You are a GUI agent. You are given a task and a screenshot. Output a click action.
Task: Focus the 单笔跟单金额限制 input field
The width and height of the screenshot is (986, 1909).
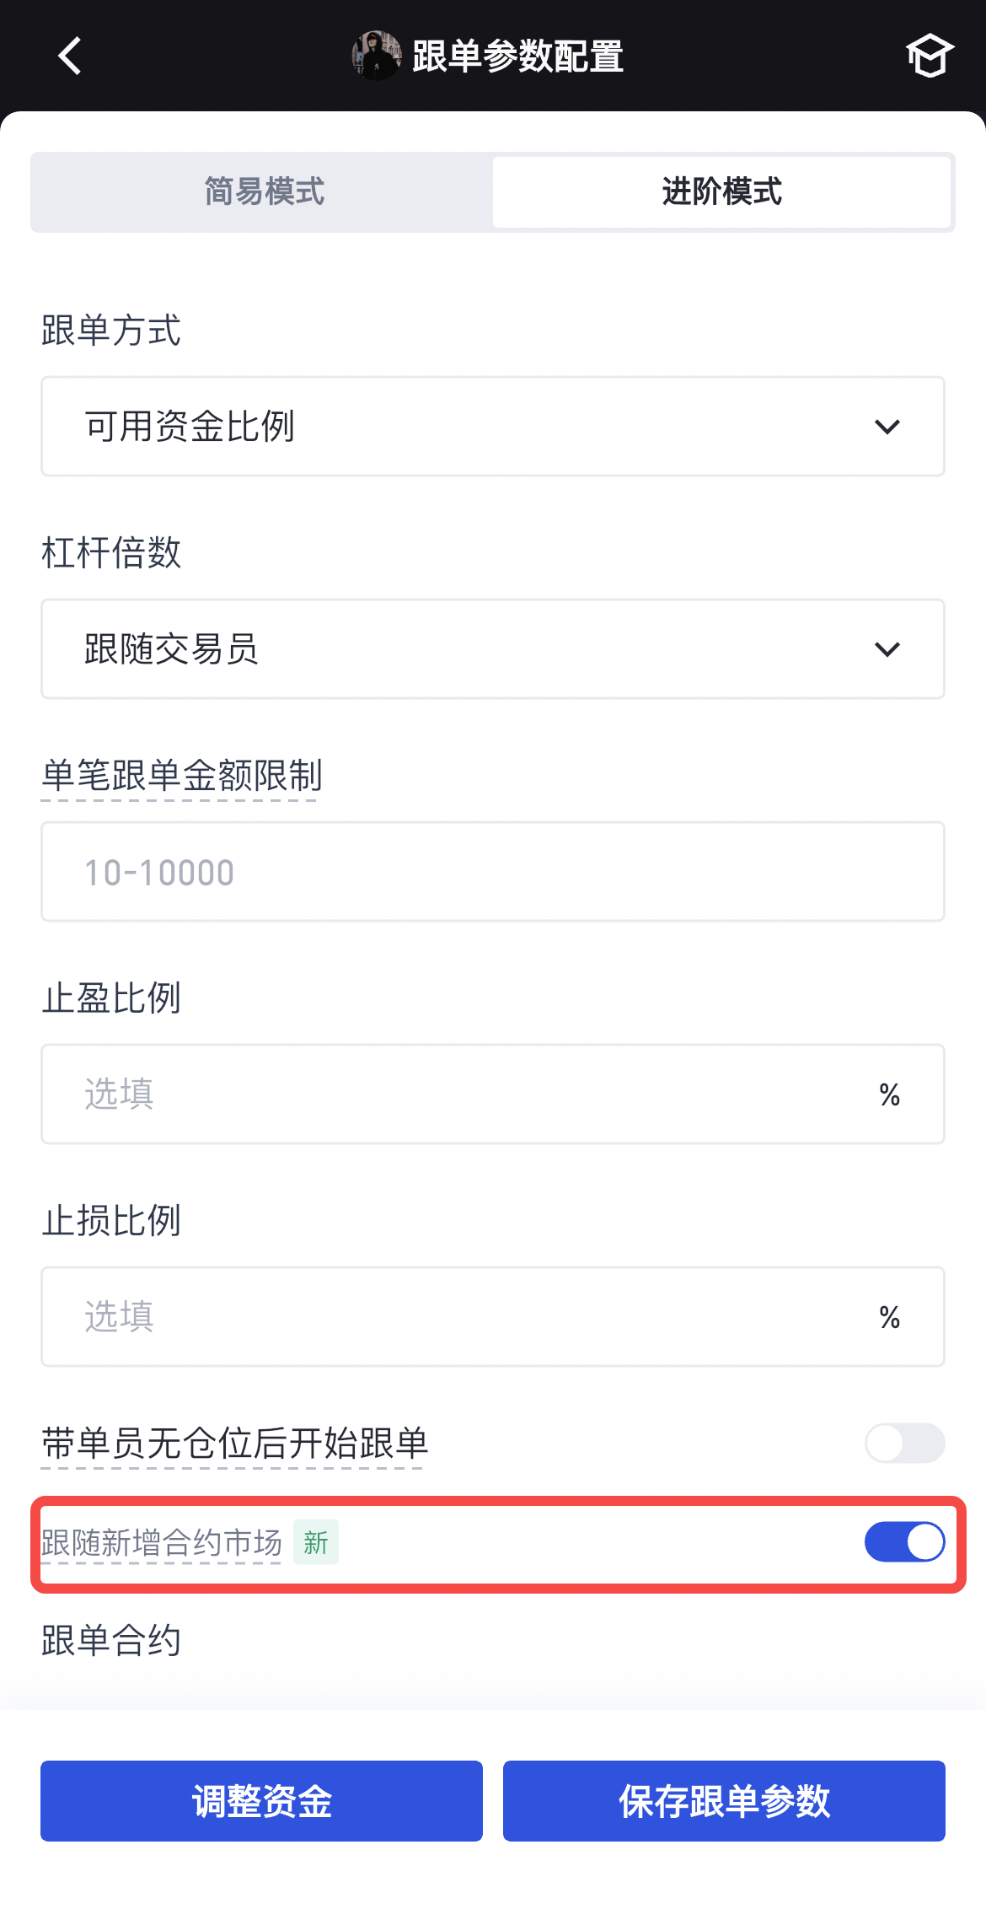[492, 872]
